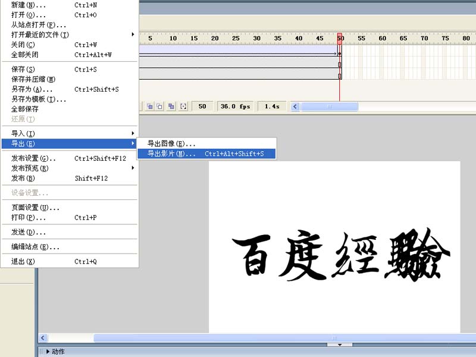Screen dimensions: 476x357
Task: Click the stage scrollbar left arrow
Action: point(43,338)
